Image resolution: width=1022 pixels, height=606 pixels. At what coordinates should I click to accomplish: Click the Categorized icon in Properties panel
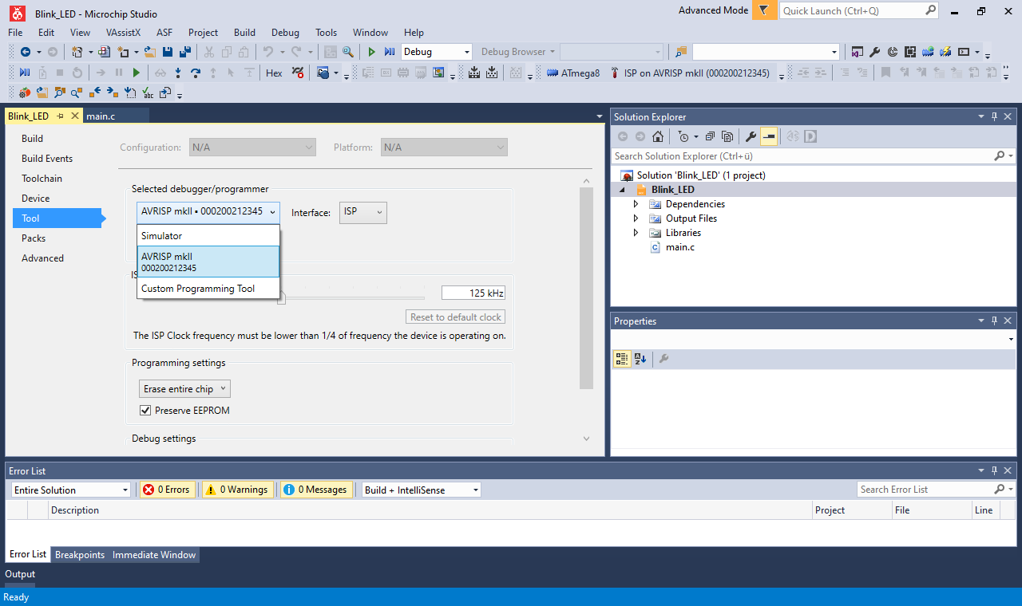(622, 359)
